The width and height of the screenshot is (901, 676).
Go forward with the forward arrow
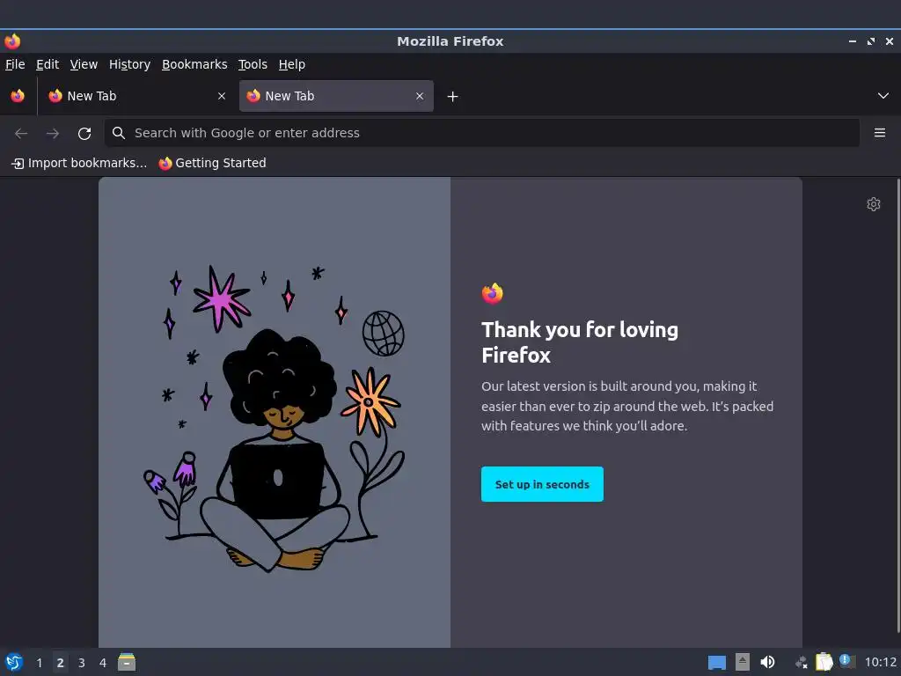point(53,134)
